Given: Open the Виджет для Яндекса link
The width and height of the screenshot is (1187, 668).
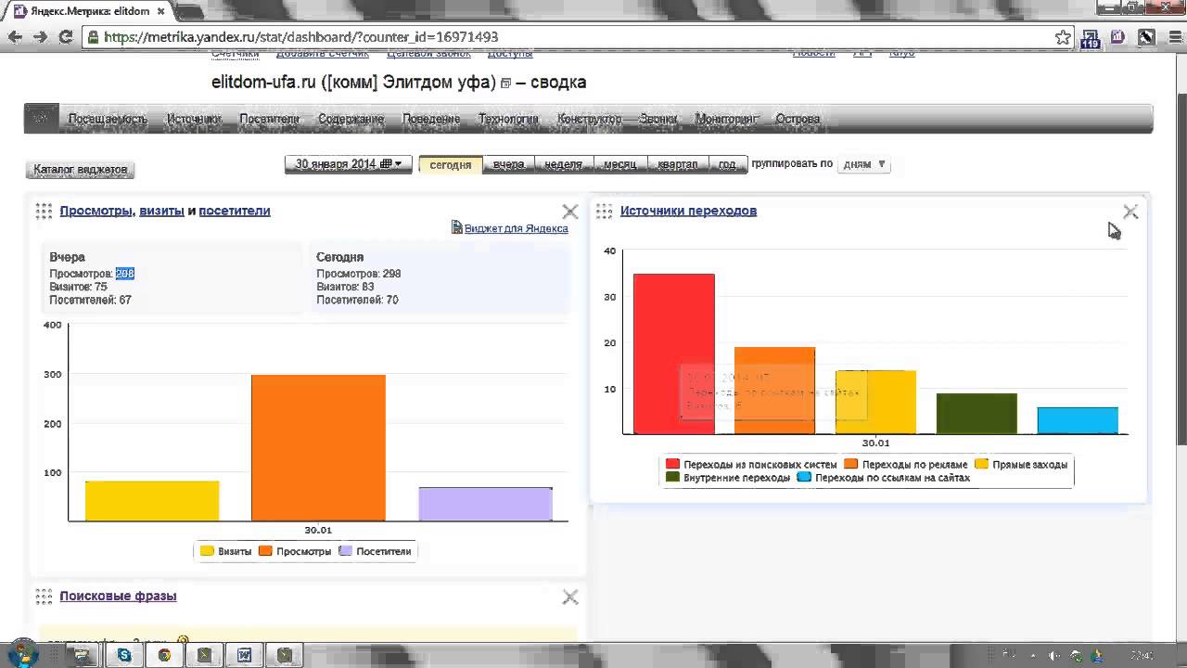Looking at the screenshot, I should pos(517,228).
